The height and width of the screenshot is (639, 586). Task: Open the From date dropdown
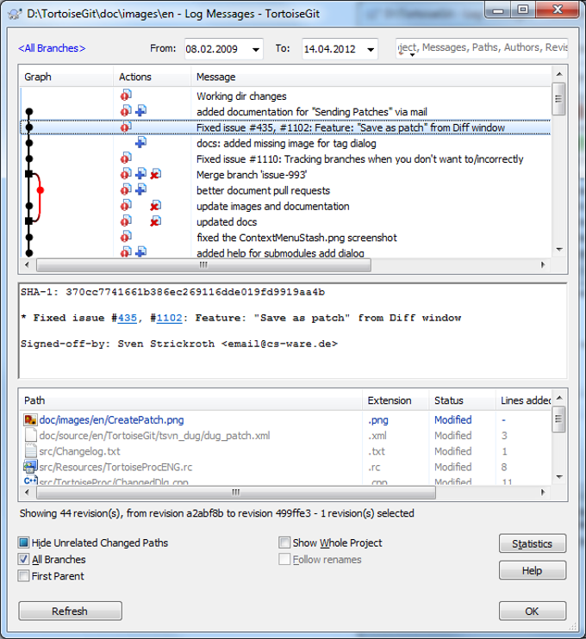[255, 49]
